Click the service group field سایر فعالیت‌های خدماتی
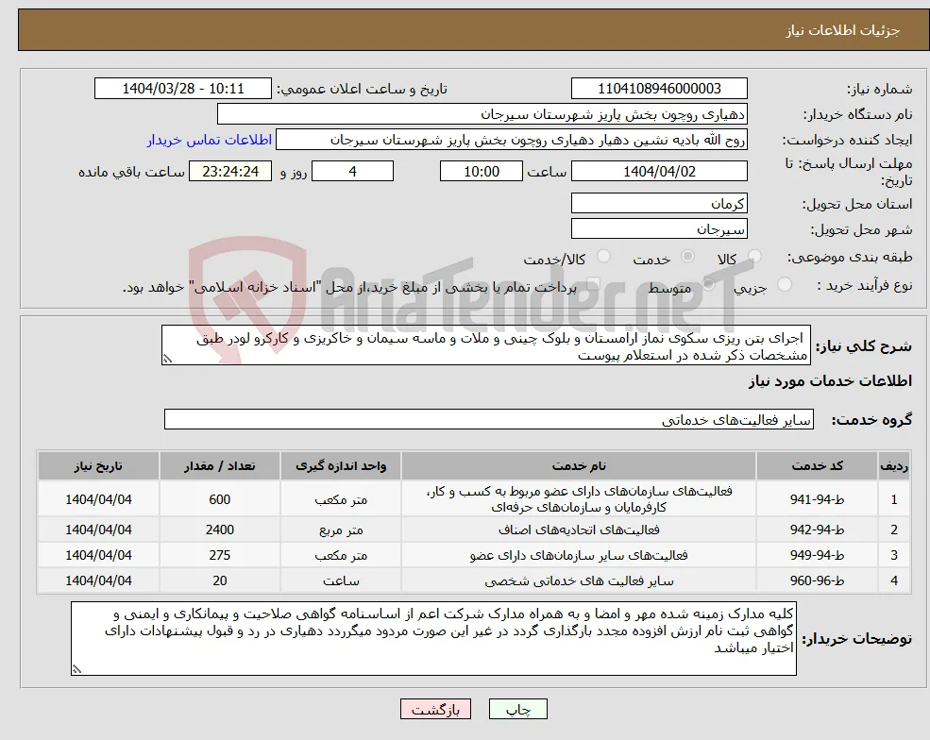The image size is (930, 740). (489, 419)
